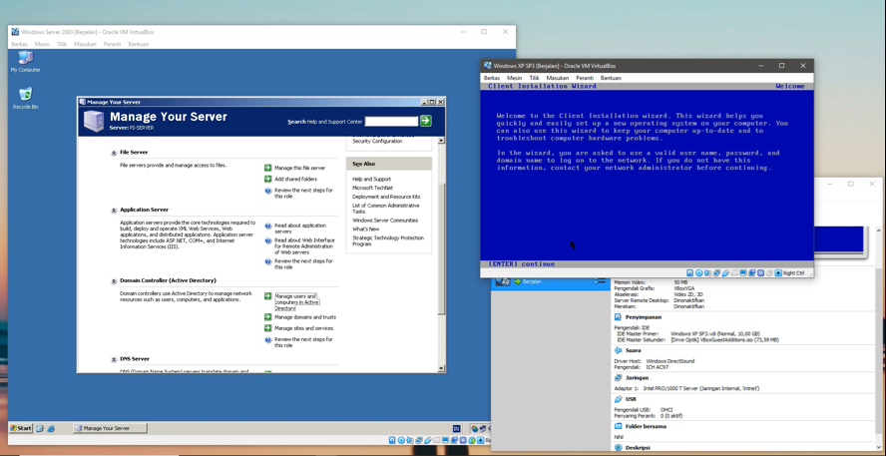Open Berkas menu in Windows XP SP3 VM window
This screenshot has width=886, height=456.
492,78
